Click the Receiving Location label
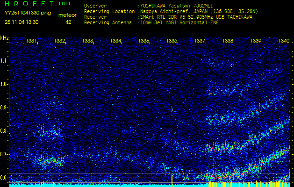 coord(109,11)
